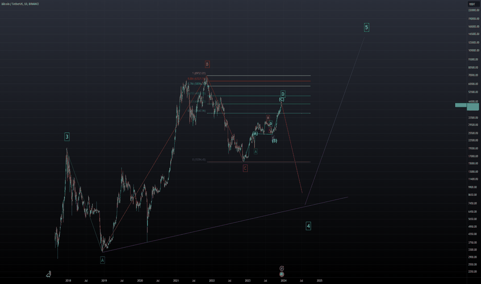Click the teal current price label
The image size is (481, 284).
[473, 106]
